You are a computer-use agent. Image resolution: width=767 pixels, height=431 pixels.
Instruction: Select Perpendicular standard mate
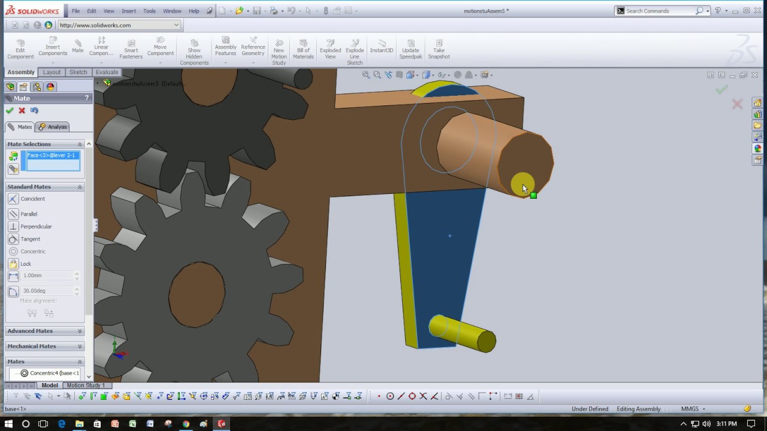(x=31, y=226)
